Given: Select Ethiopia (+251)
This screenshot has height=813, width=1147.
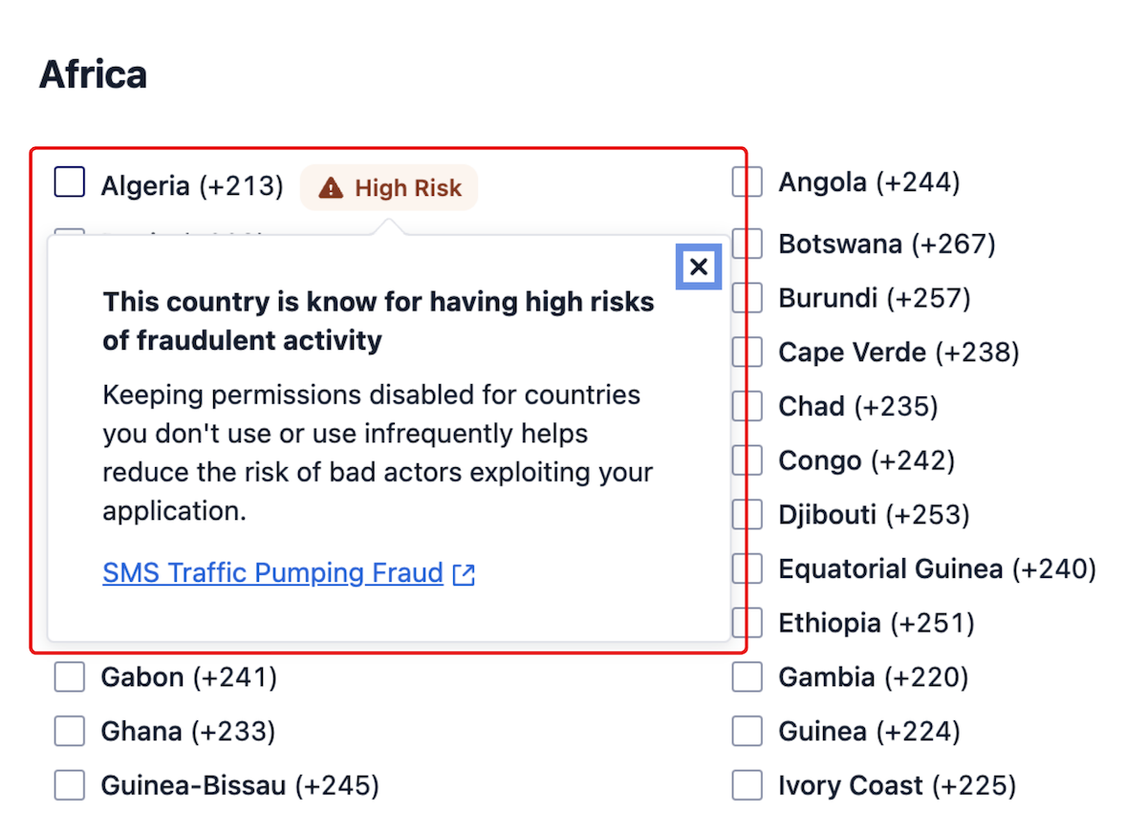Looking at the screenshot, I should (747, 622).
